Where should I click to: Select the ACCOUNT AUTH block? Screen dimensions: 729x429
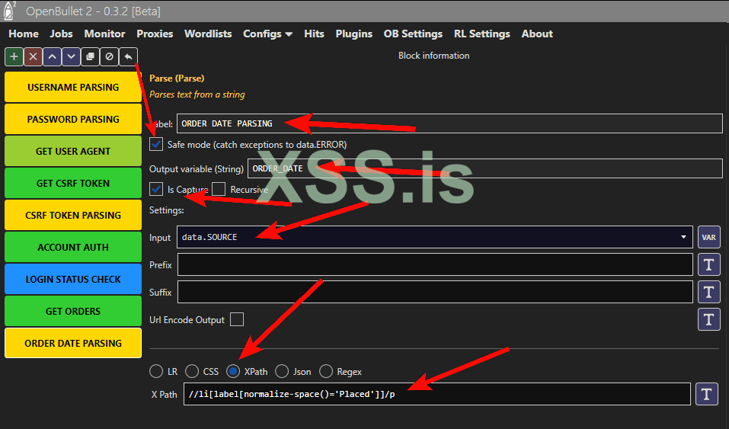click(73, 247)
